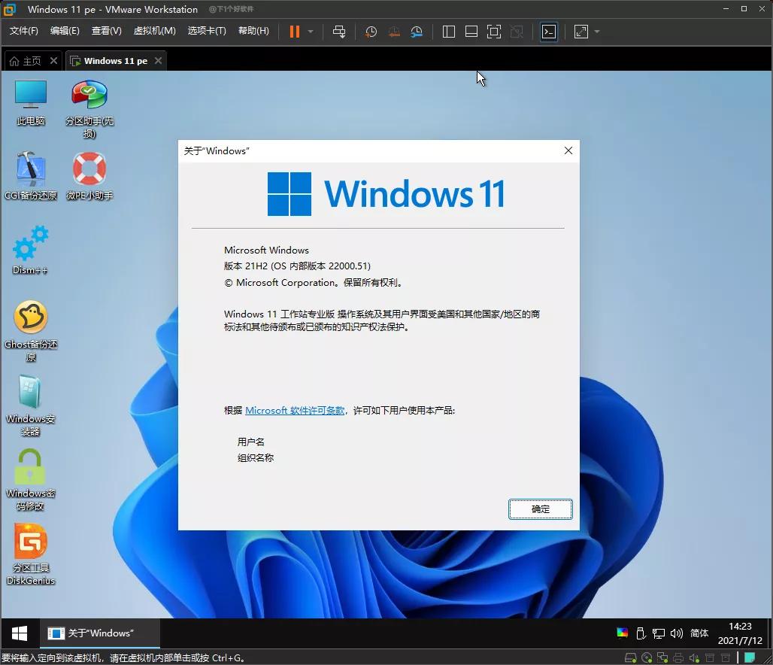Image resolution: width=773 pixels, height=665 pixels.
Task: Open the Snapshot Manager icon
Action: coord(417,32)
